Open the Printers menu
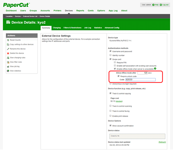173x150 pixels. [57, 11]
